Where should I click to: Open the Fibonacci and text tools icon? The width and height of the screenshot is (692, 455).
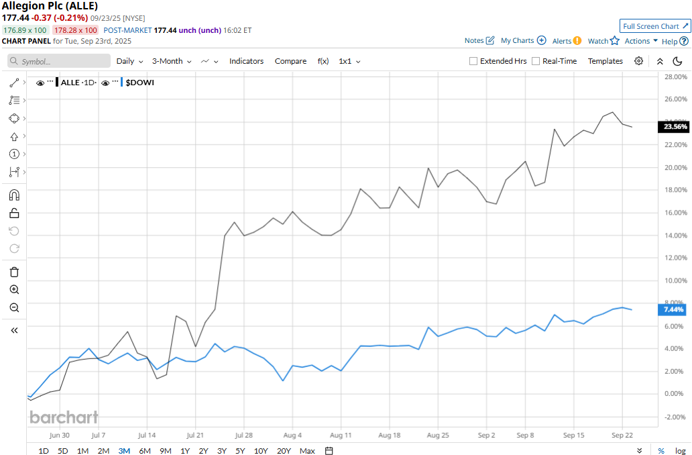pyautogui.click(x=14, y=100)
